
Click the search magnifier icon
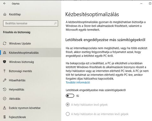[55, 23]
